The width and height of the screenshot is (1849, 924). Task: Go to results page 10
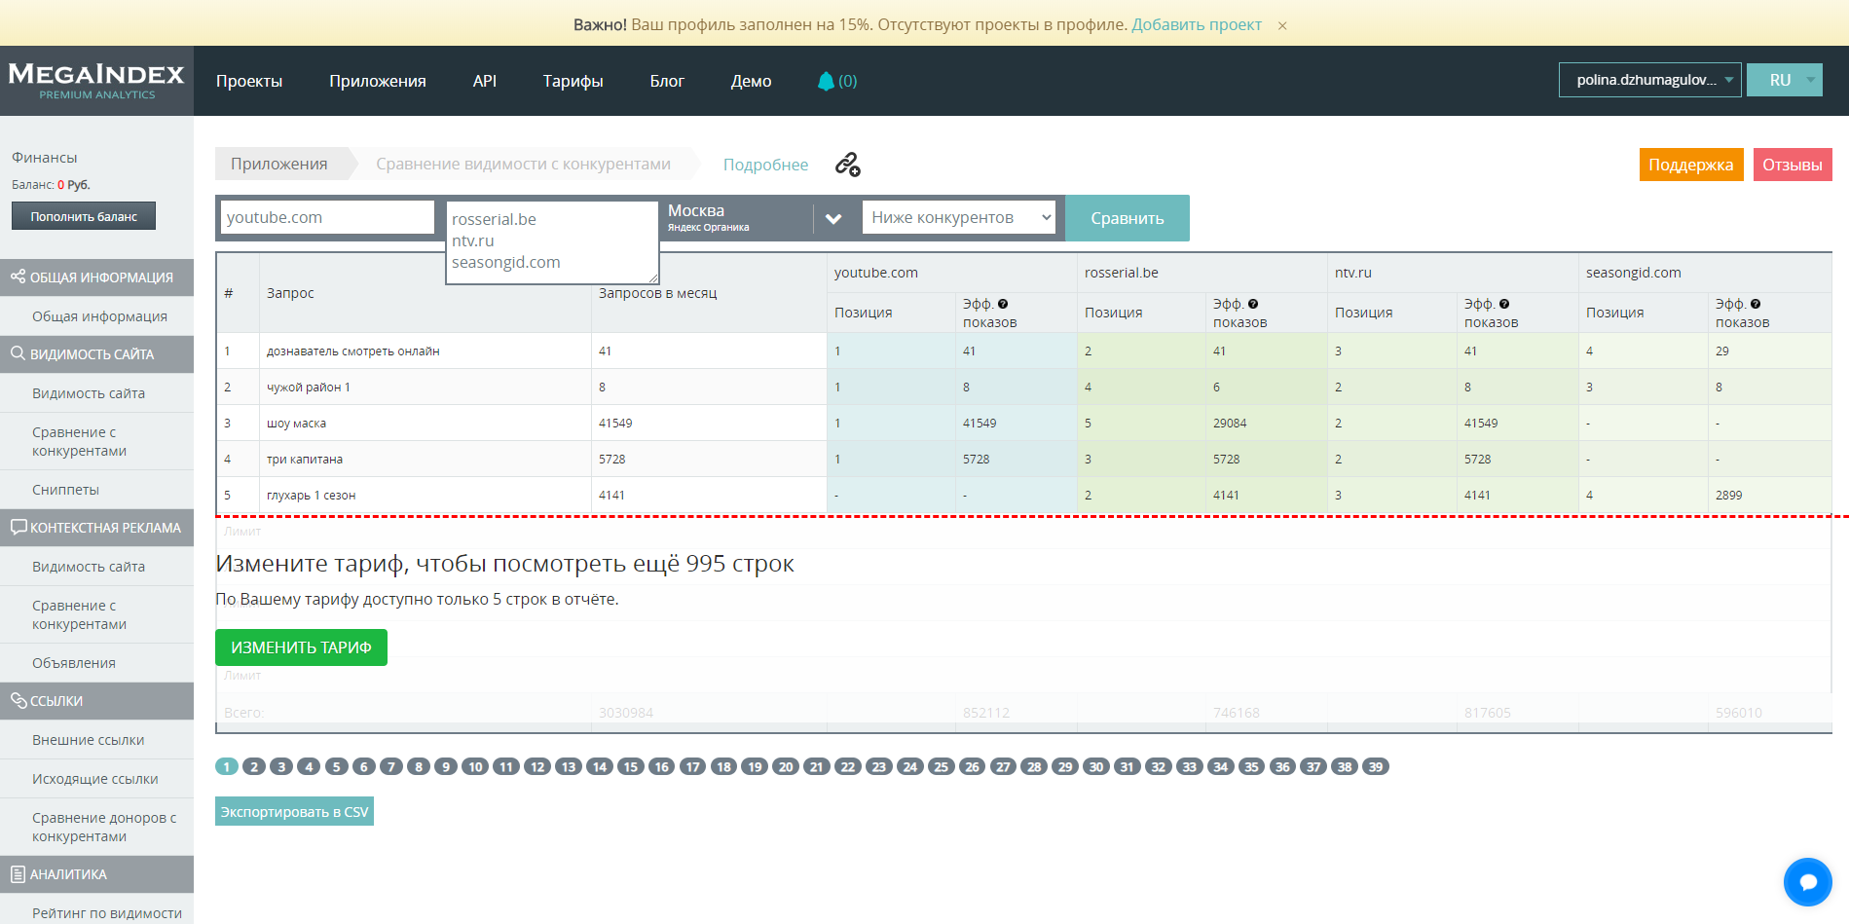[x=475, y=766]
